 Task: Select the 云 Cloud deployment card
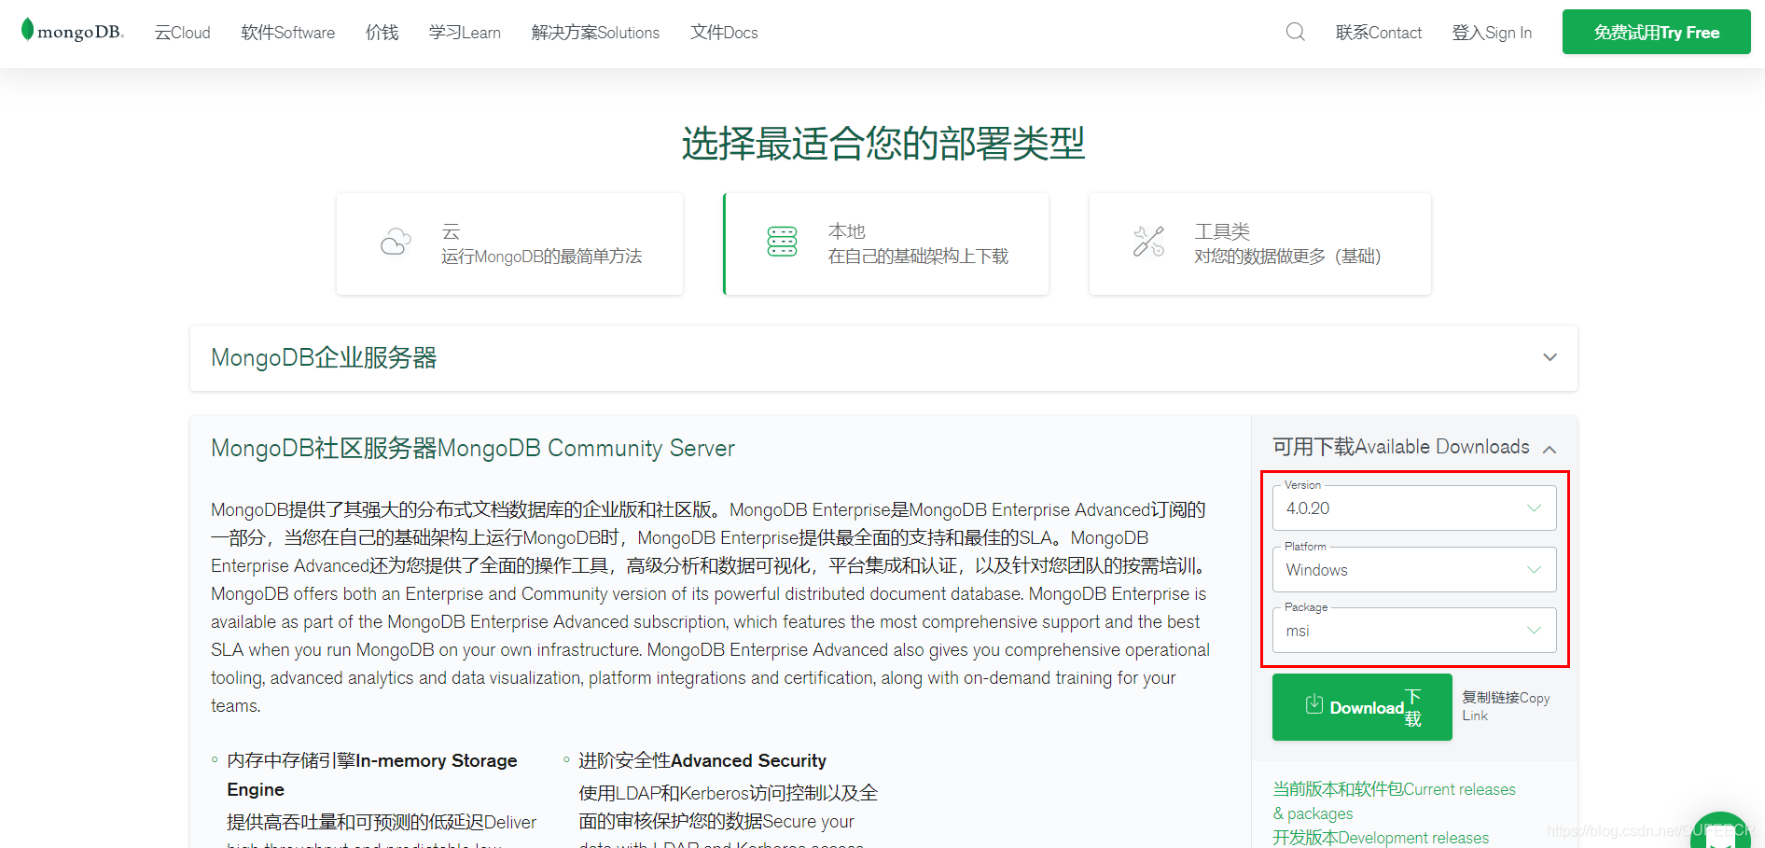[x=509, y=243]
